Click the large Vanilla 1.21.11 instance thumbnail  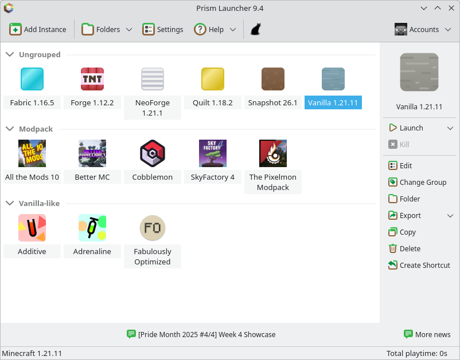[419, 72]
